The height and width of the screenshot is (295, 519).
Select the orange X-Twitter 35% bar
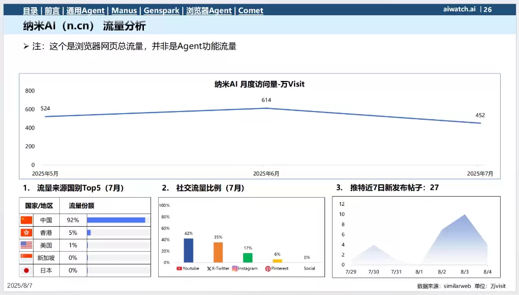(x=218, y=252)
